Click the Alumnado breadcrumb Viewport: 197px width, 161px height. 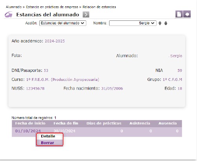14,7
